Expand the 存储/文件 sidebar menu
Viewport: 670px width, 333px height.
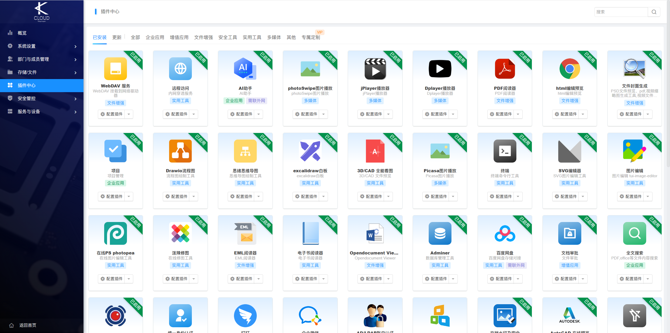point(42,72)
